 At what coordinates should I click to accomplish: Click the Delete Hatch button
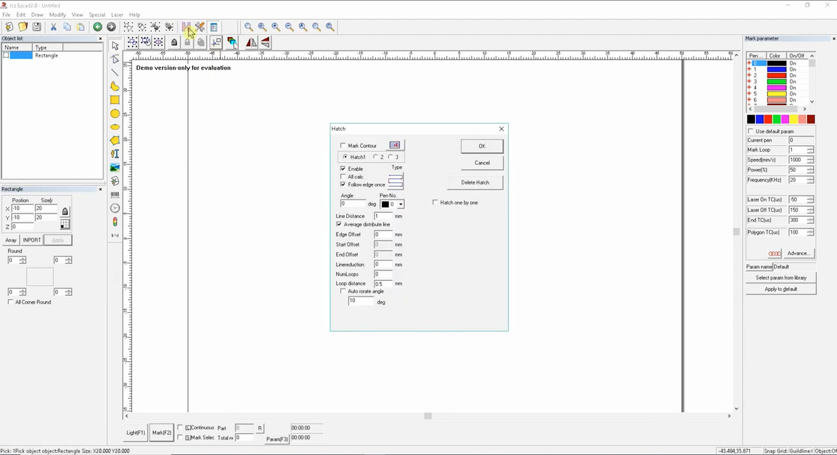click(475, 182)
